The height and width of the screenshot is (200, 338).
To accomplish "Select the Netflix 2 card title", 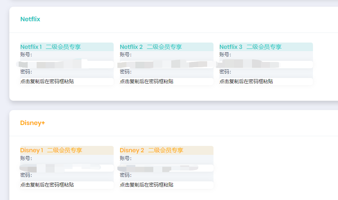I will click(x=151, y=47).
